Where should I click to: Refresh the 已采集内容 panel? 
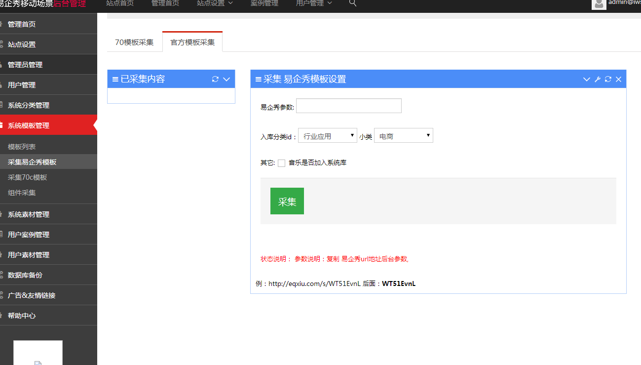click(216, 79)
